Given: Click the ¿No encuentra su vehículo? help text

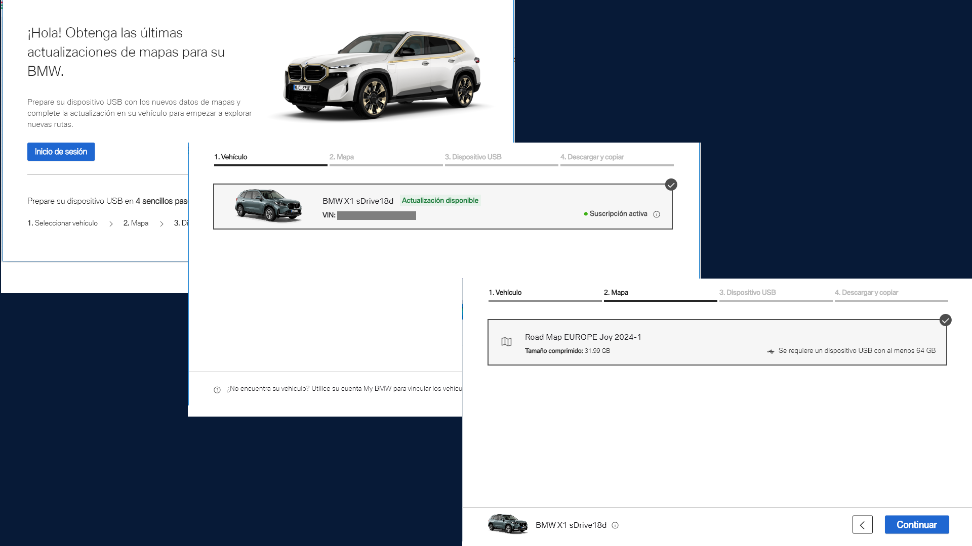Looking at the screenshot, I should [344, 389].
